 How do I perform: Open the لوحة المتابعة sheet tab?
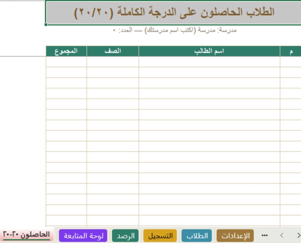[x=83, y=236]
